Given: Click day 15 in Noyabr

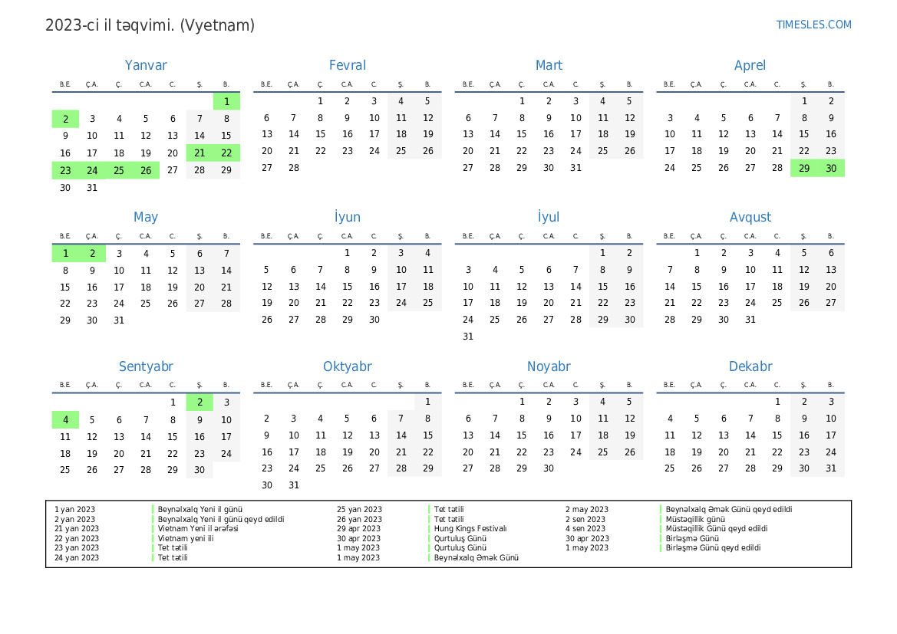Looking at the screenshot, I should click(x=522, y=435).
